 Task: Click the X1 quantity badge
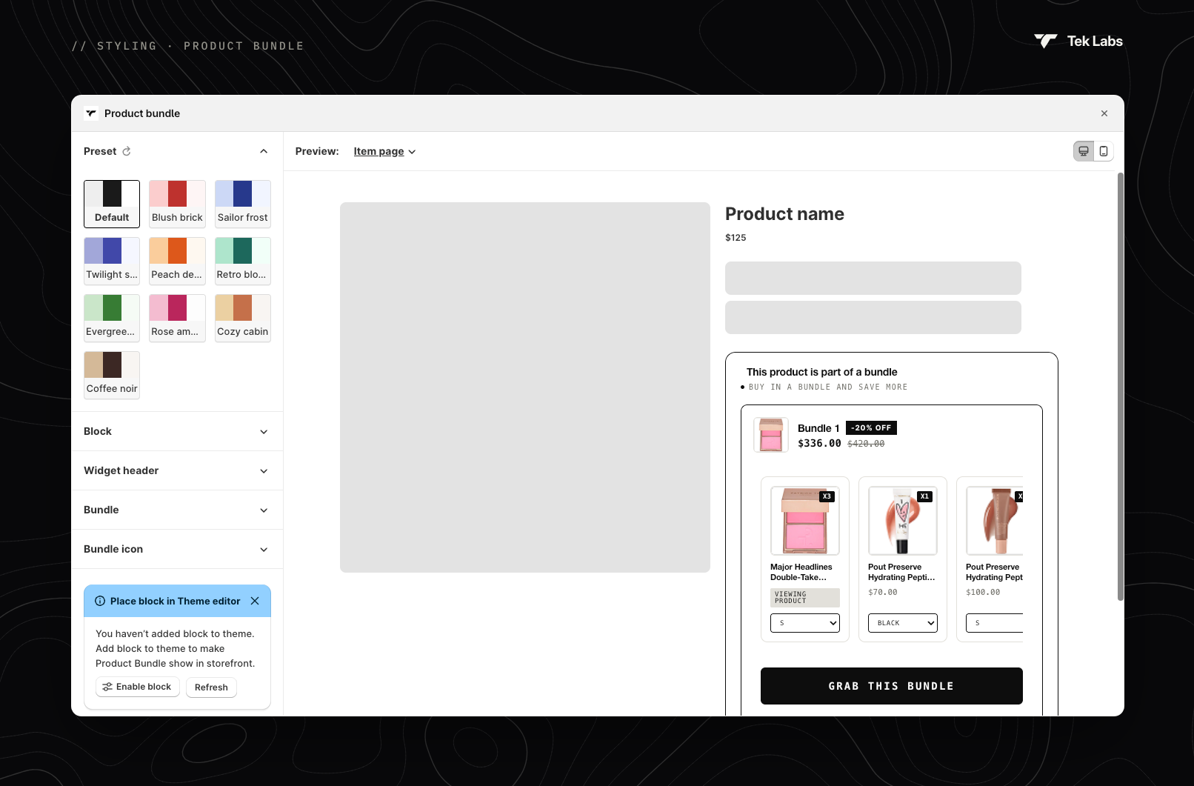pos(924,496)
